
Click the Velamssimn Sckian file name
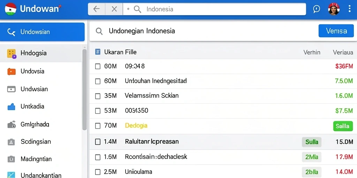point(152,96)
